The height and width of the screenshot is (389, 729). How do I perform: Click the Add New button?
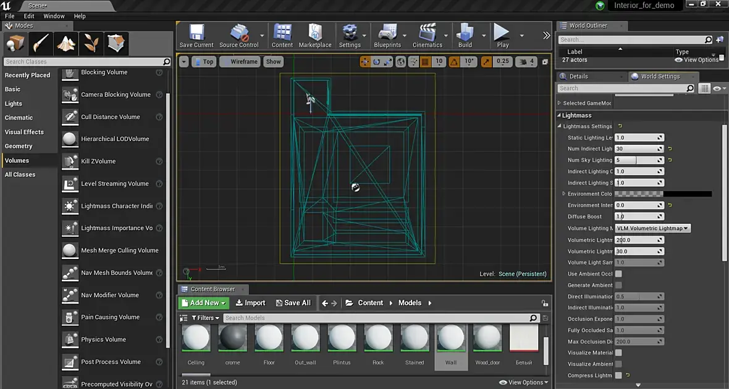click(x=204, y=303)
